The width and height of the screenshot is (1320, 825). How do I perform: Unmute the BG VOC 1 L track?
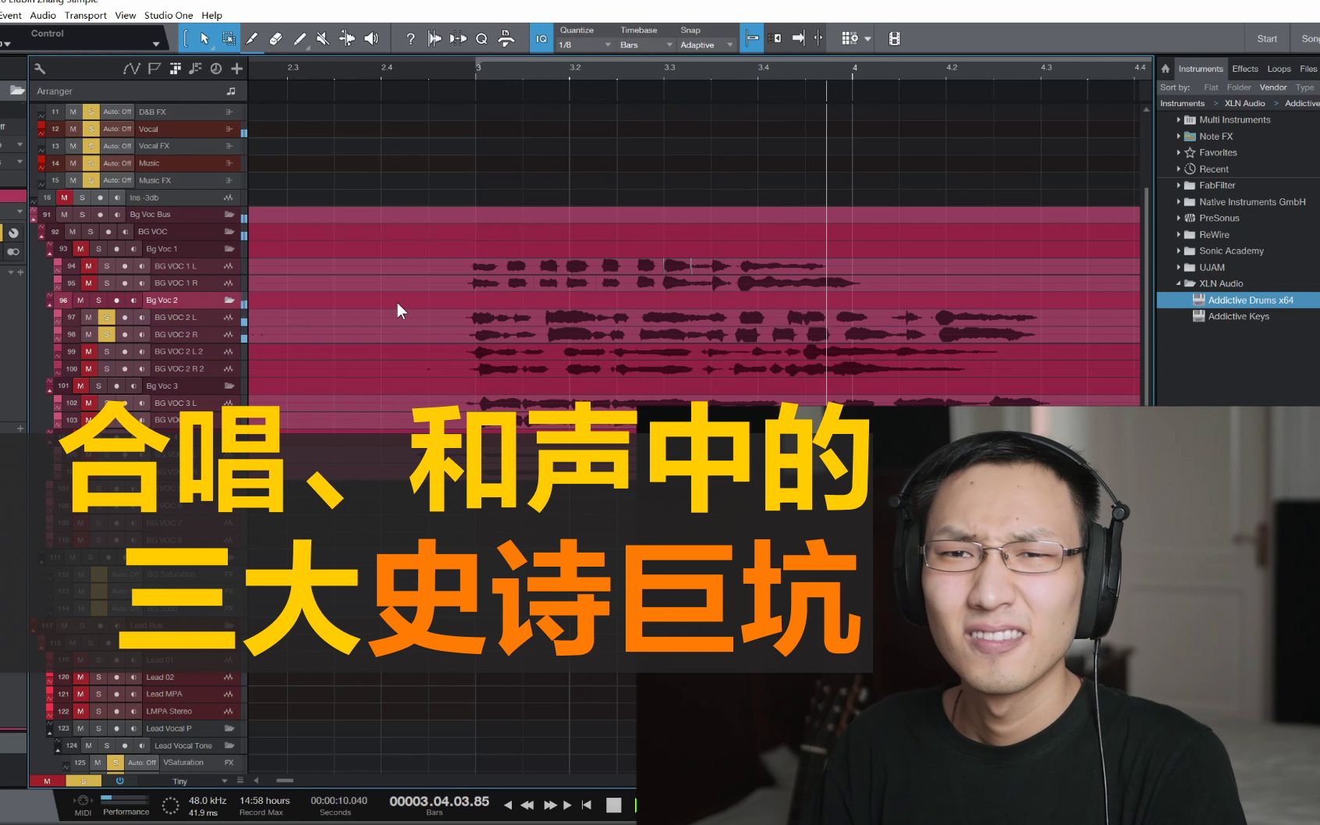coord(89,266)
